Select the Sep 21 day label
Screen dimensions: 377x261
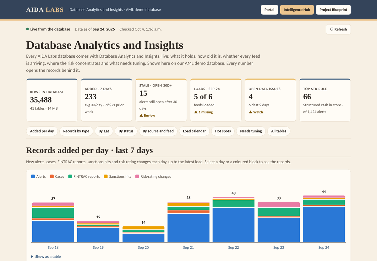[x=188, y=248]
